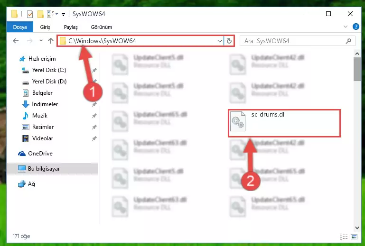Image resolution: width=365 pixels, height=246 pixels.
Task: Switch to the large icons view button
Action: (x=354, y=237)
